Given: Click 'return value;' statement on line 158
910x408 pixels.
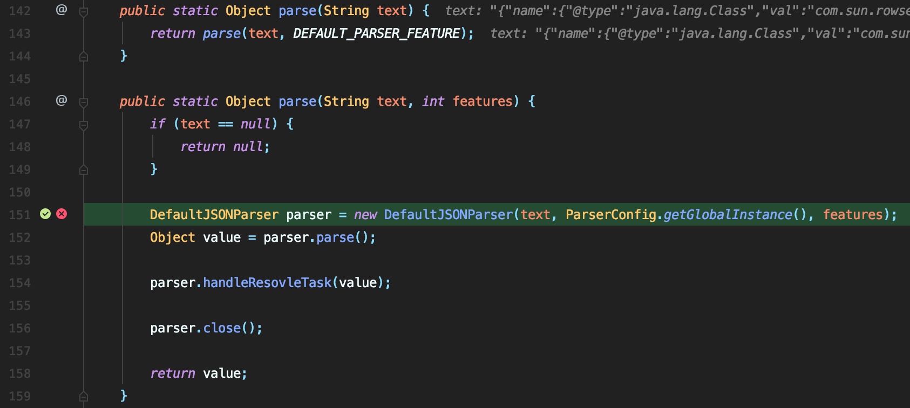Looking at the screenshot, I should 199,373.
